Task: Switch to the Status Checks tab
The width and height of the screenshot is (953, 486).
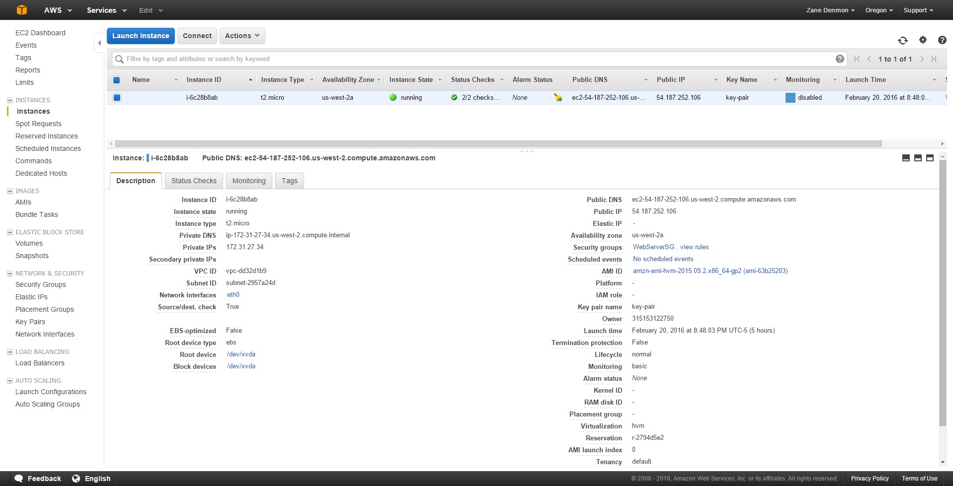Action: tap(194, 181)
